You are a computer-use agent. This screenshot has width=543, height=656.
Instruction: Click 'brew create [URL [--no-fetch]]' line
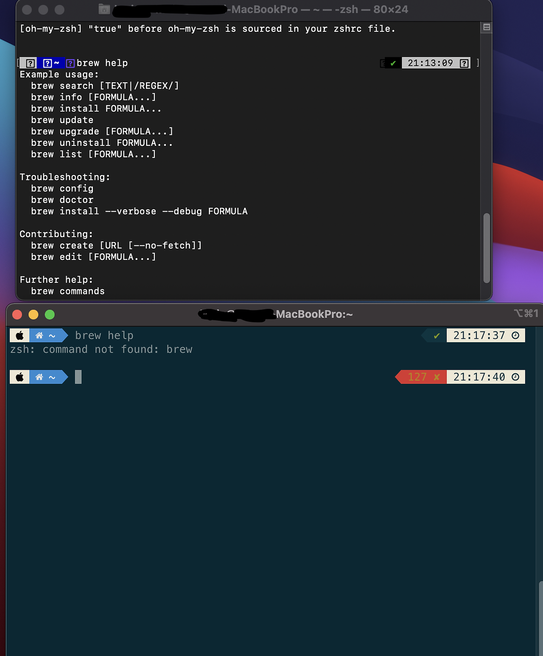coord(116,246)
